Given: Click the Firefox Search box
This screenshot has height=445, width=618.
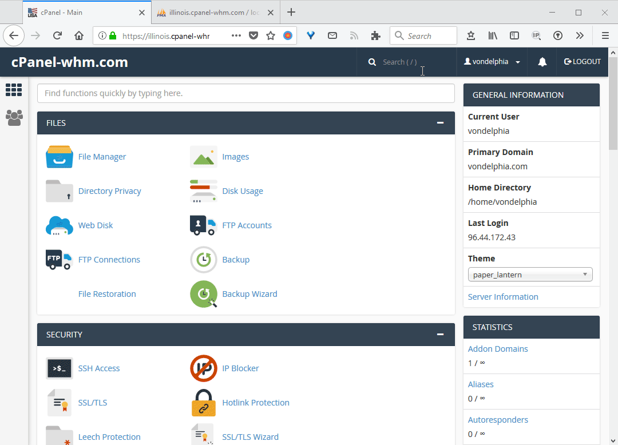Looking at the screenshot, I should click(423, 36).
